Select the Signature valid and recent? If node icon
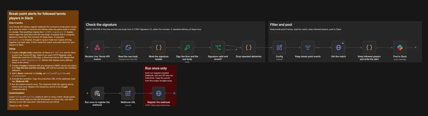 click(218, 48)
